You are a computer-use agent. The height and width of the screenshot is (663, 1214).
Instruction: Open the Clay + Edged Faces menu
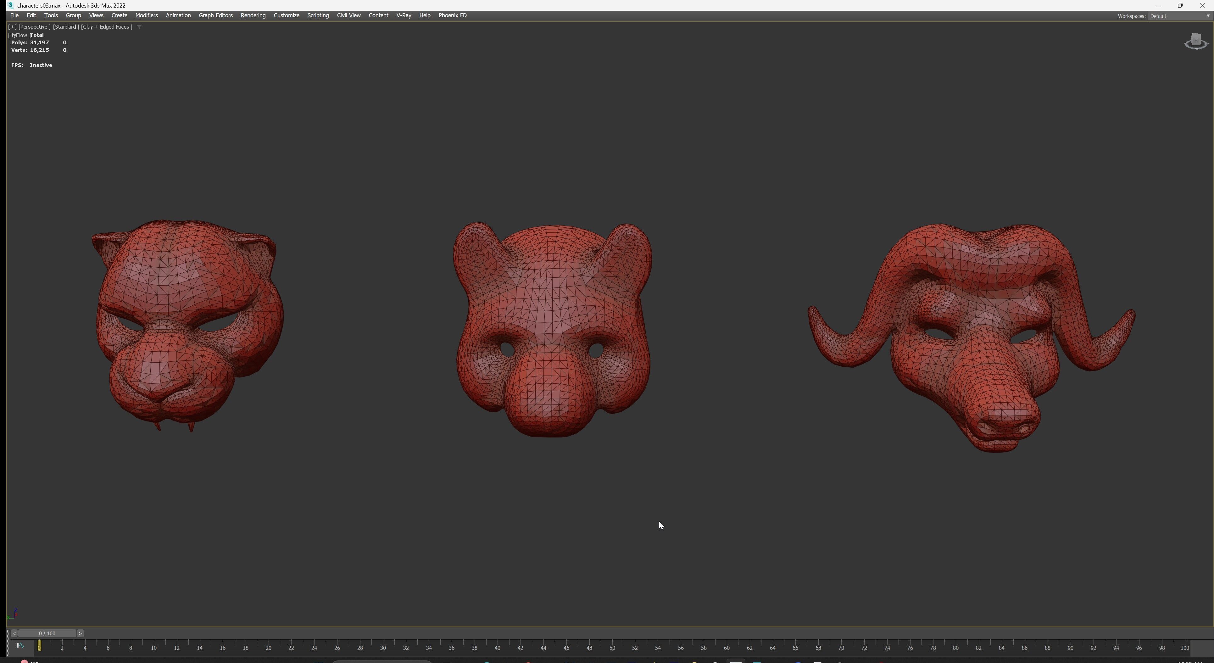tap(107, 27)
